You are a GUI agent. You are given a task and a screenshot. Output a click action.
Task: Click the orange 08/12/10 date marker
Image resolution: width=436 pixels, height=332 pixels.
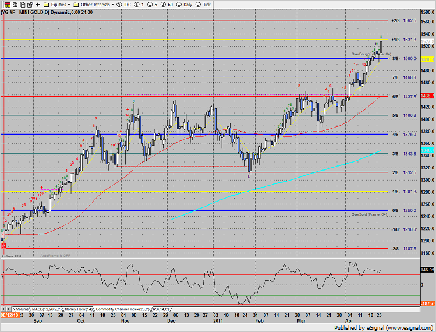click(x=10, y=315)
